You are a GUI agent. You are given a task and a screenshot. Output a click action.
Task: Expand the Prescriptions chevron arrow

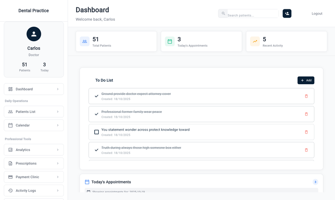tap(57, 164)
